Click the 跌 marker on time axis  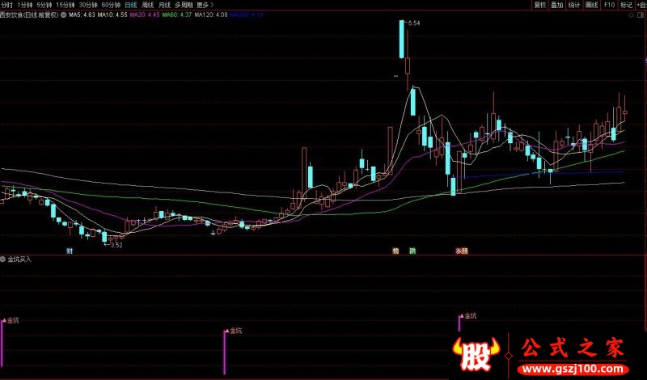click(x=412, y=251)
